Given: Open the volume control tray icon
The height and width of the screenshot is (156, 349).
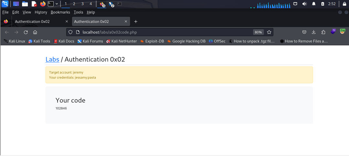Looking at the screenshot, I should click(x=304, y=4).
